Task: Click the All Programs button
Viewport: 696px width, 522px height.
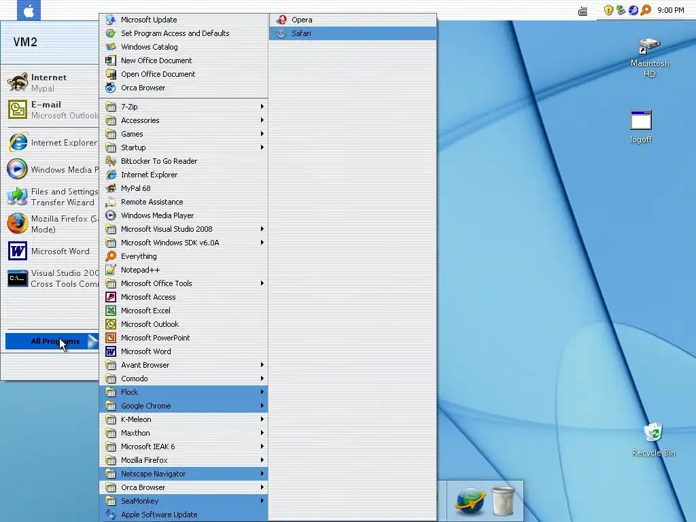Action: [52, 341]
